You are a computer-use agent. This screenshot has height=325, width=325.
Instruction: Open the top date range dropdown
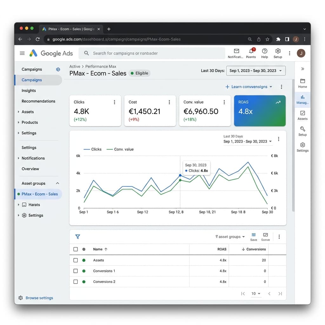coord(256,71)
